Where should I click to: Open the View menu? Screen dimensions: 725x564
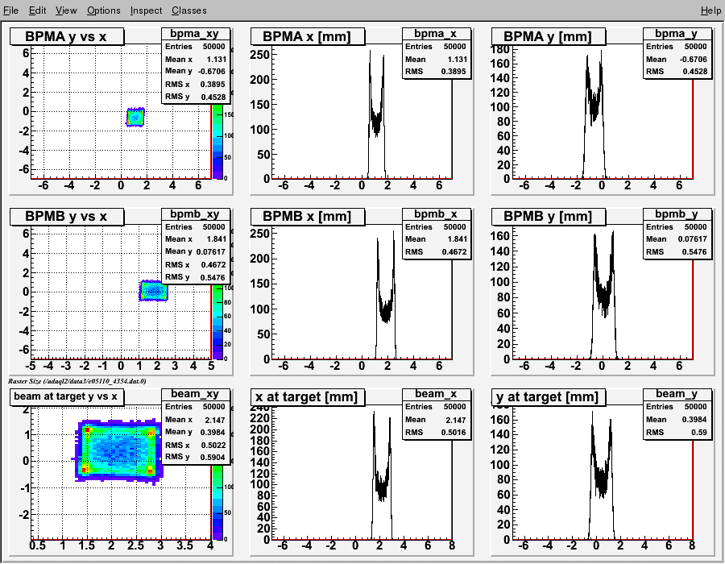point(66,10)
